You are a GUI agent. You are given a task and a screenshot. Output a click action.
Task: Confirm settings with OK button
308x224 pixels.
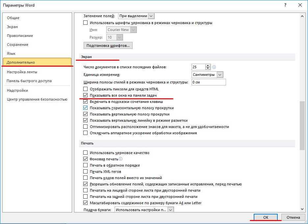point(266,217)
